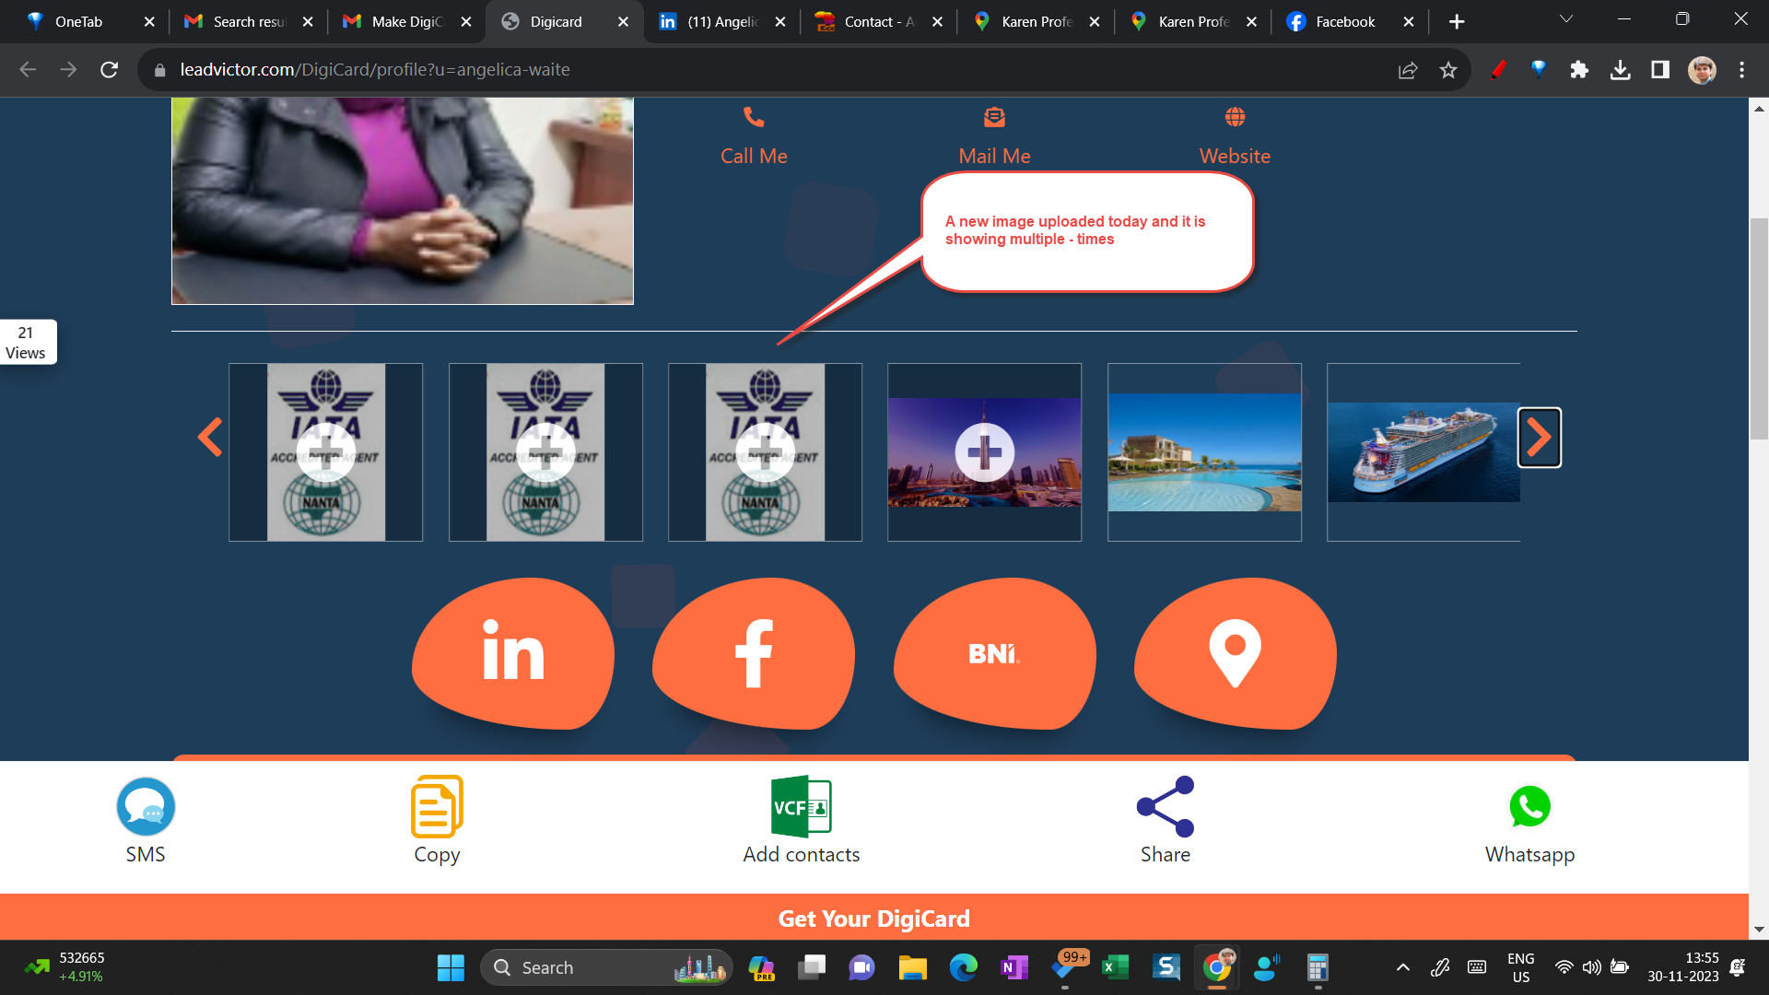
Task: Click the taskbar Search box
Action: click(x=606, y=967)
